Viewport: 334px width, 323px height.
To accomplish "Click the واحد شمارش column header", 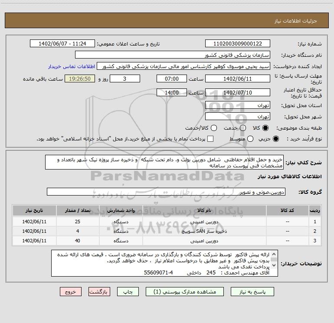I will pos(121,211).
